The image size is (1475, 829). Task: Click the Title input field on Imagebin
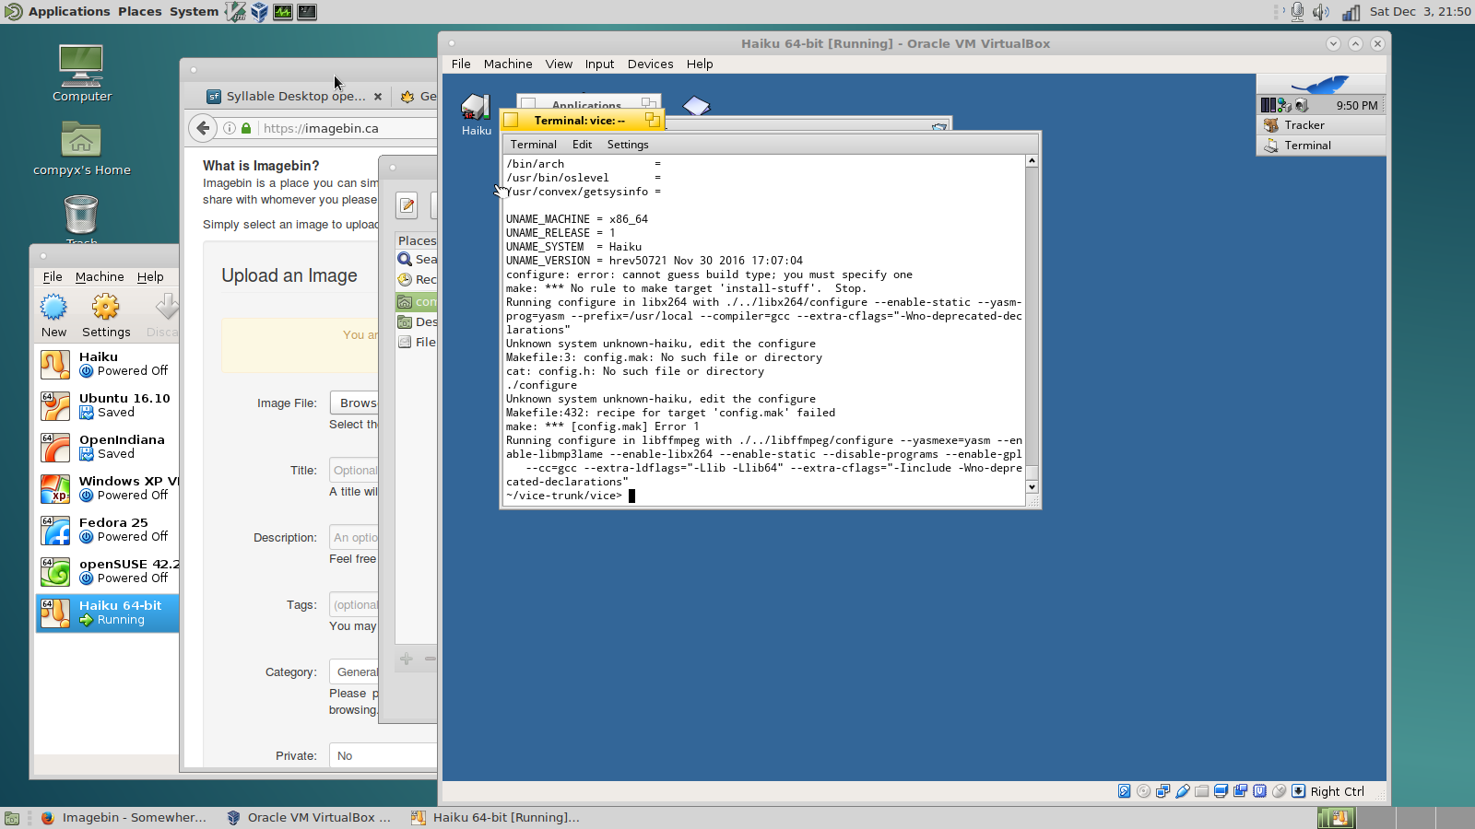click(x=355, y=470)
